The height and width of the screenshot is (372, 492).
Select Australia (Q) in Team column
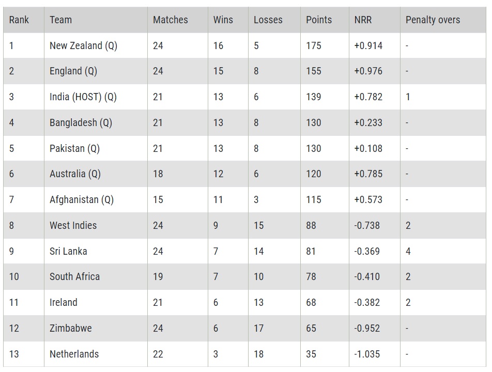pos(75,174)
